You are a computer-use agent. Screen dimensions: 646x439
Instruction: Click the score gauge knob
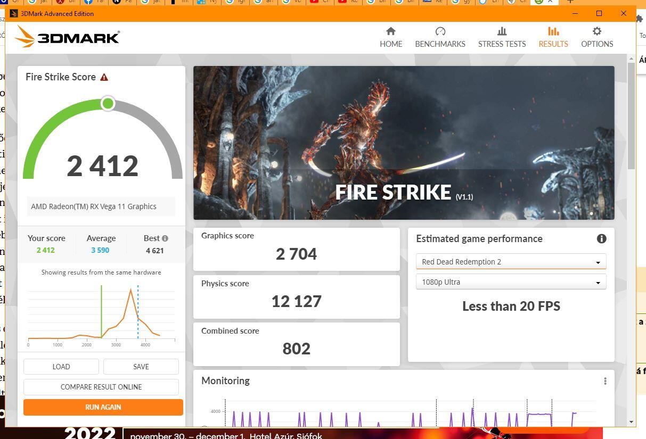coord(108,103)
